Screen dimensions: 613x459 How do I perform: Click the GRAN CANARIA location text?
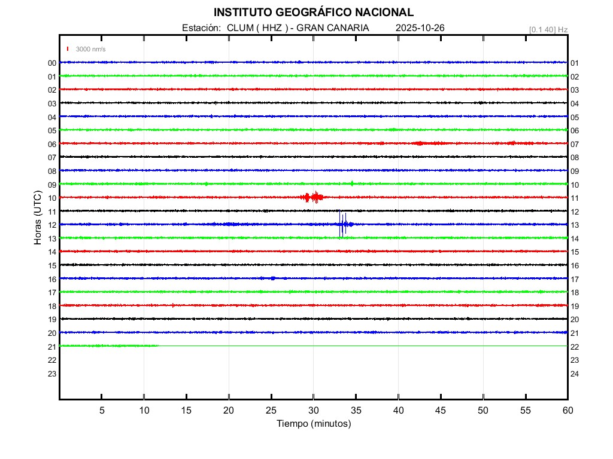coord(333,28)
